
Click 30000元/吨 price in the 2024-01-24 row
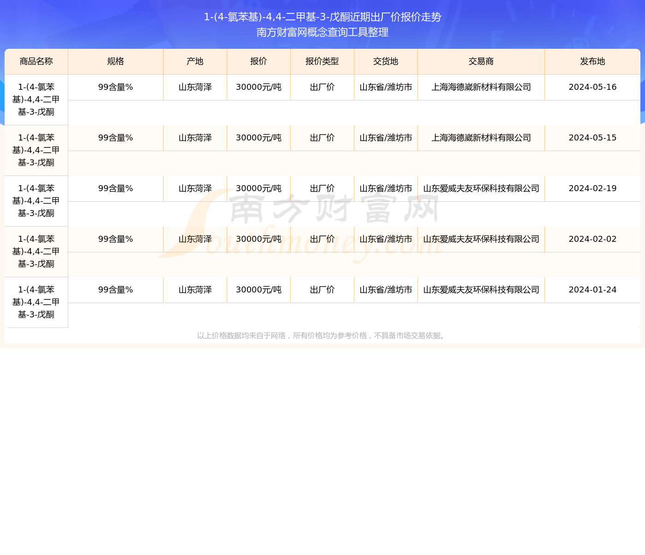click(258, 290)
